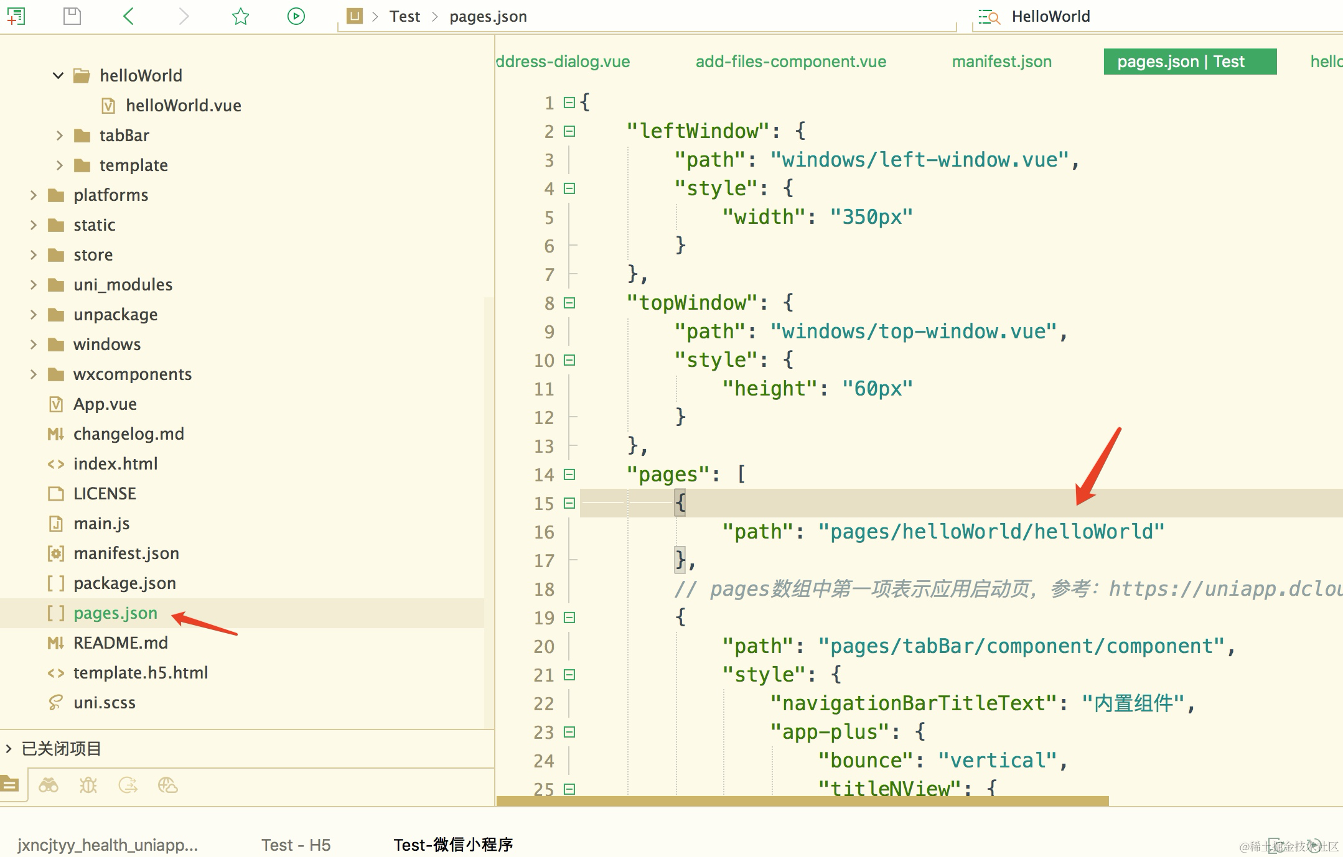Go forward with the right arrow
This screenshot has width=1343, height=857.
pyautogui.click(x=184, y=16)
